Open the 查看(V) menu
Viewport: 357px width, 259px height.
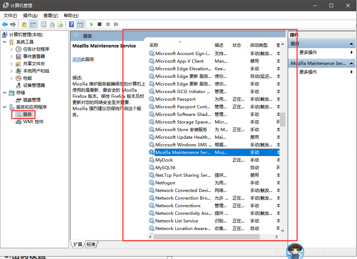point(51,16)
